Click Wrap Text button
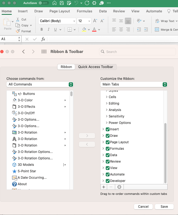Image resolution: width=178 pixels, height=215 pixels. click(165, 21)
